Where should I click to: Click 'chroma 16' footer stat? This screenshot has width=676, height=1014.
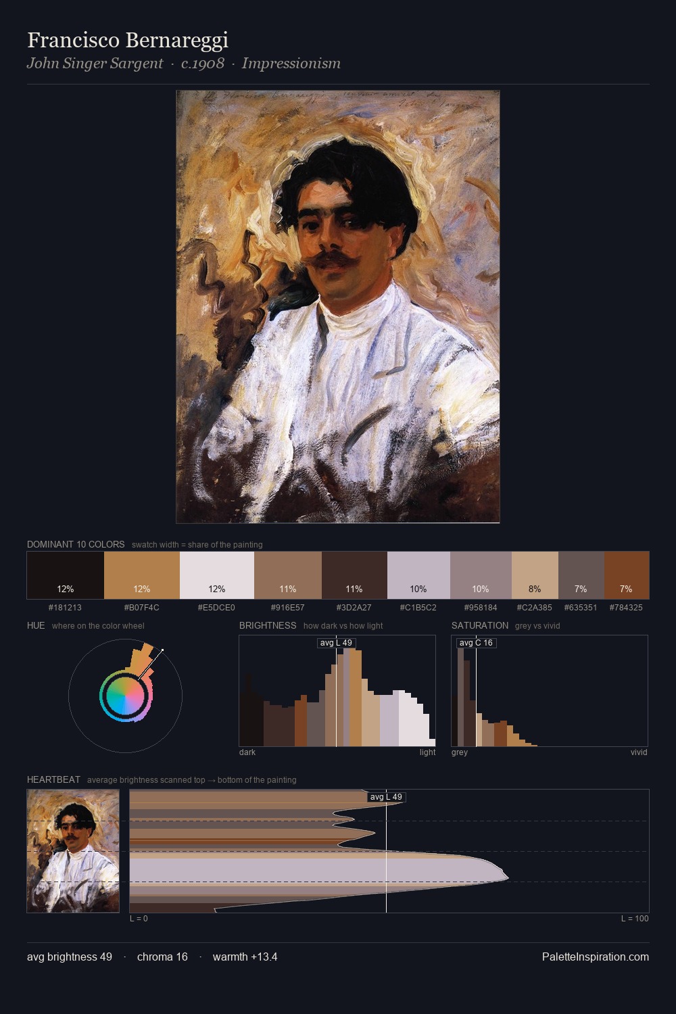[162, 957]
